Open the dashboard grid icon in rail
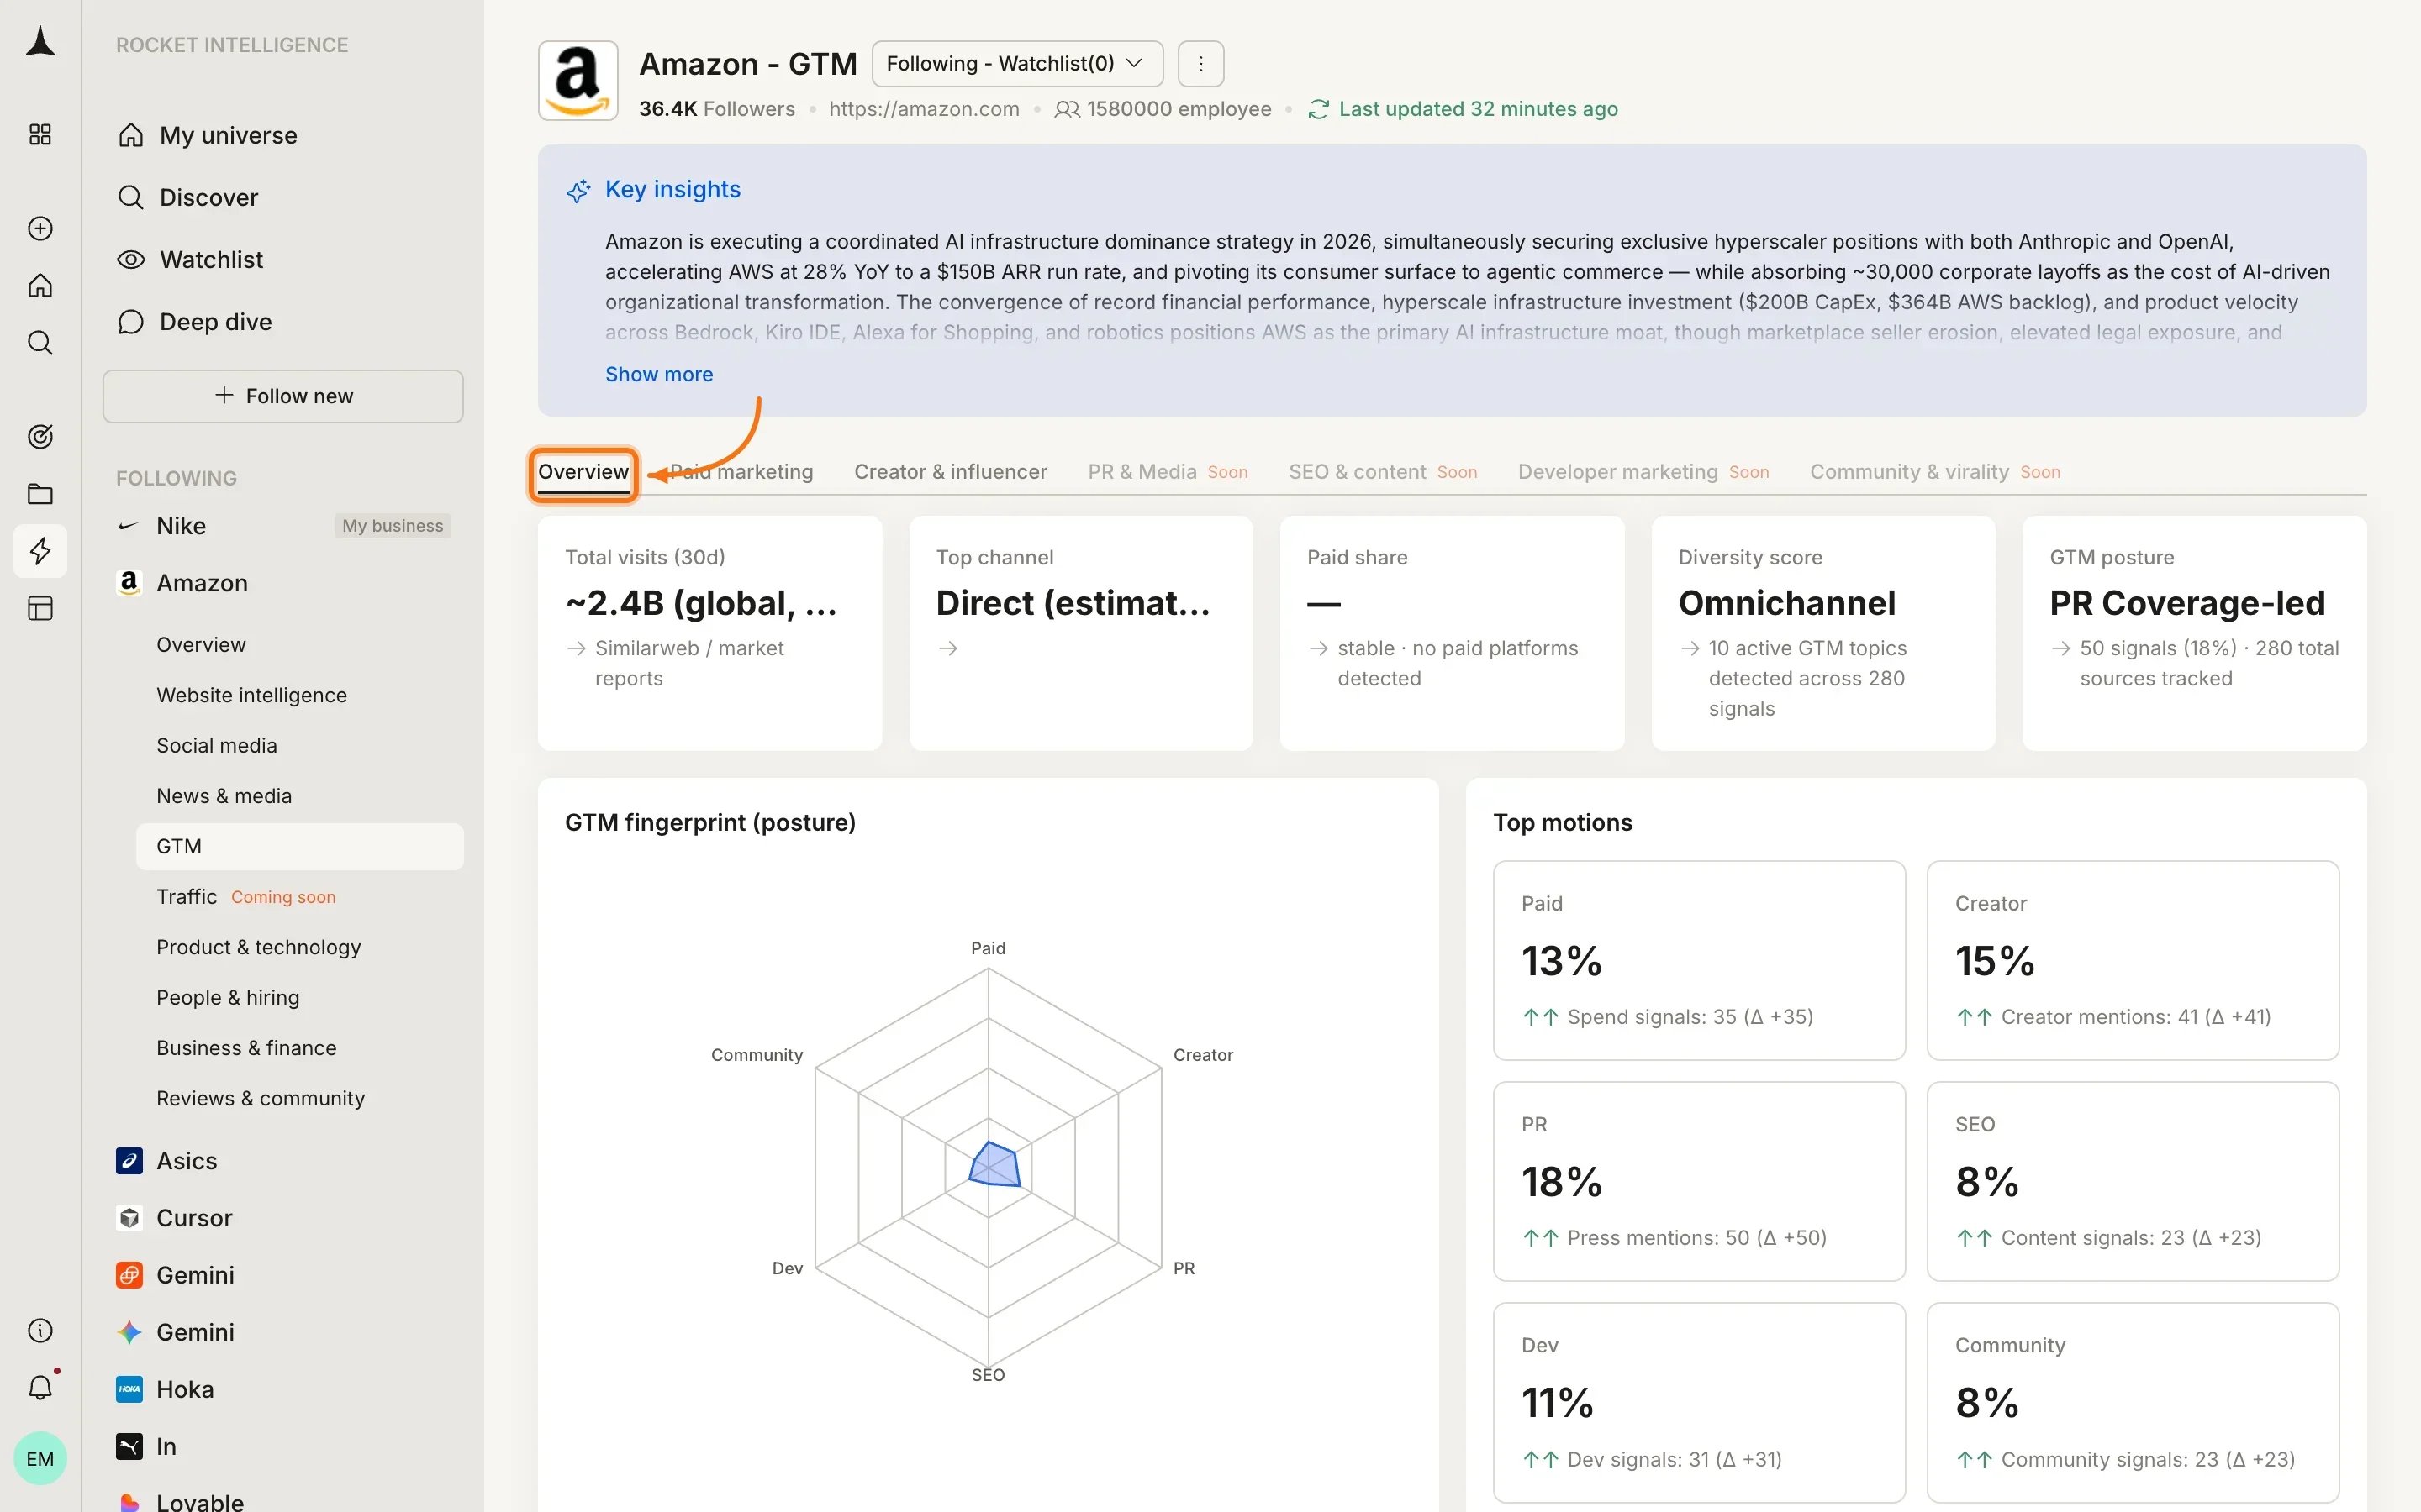 click(x=40, y=135)
